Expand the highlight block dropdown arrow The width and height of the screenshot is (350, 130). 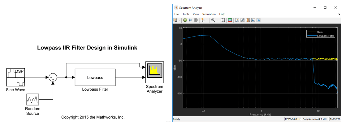(x=207, y=20)
